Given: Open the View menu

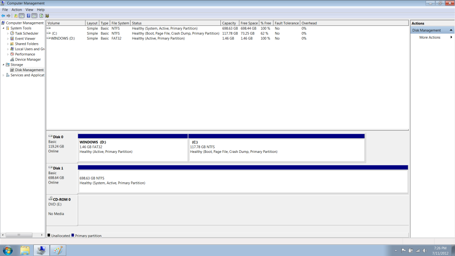Looking at the screenshot, I should tap(29, 10).
